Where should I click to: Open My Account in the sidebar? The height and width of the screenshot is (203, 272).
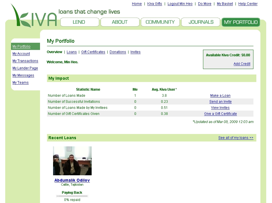pos(21,54)
